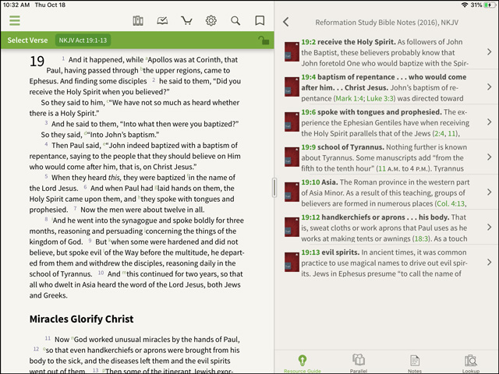Open the reading plan icon
Screen dimensions: 499x374
[162, 21]
